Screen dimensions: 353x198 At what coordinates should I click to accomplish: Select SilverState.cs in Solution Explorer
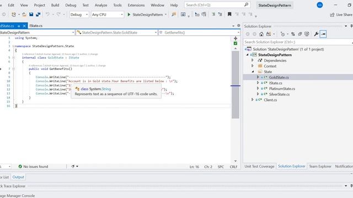coord(279,94)
